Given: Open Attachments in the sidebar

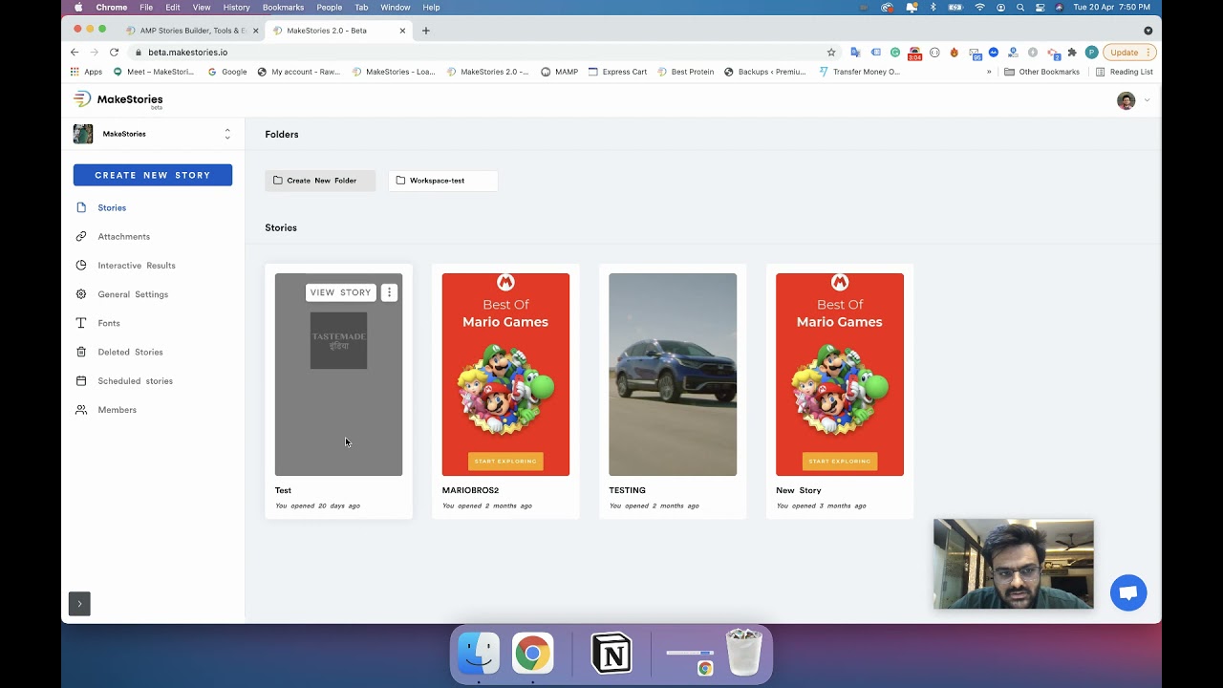Looking at the screenshot, I should click(123, 236).
